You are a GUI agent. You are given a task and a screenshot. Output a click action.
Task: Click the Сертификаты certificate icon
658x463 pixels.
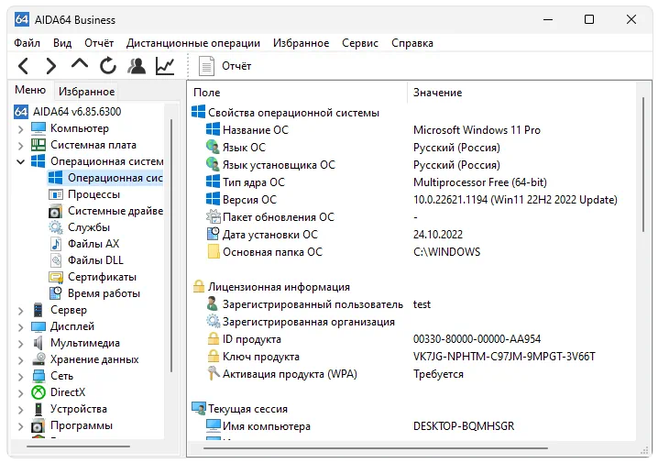pos(55,277)
